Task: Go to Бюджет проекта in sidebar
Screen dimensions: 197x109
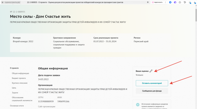Action: (19, 78)
